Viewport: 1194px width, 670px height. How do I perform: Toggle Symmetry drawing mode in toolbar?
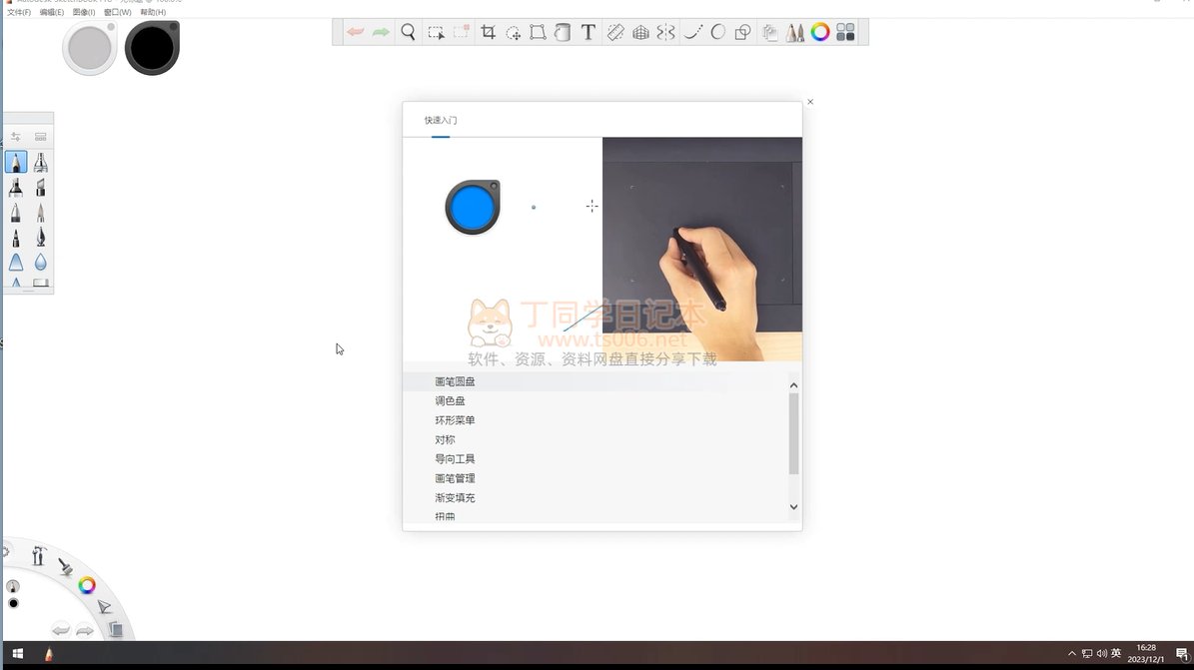(665, 32)
